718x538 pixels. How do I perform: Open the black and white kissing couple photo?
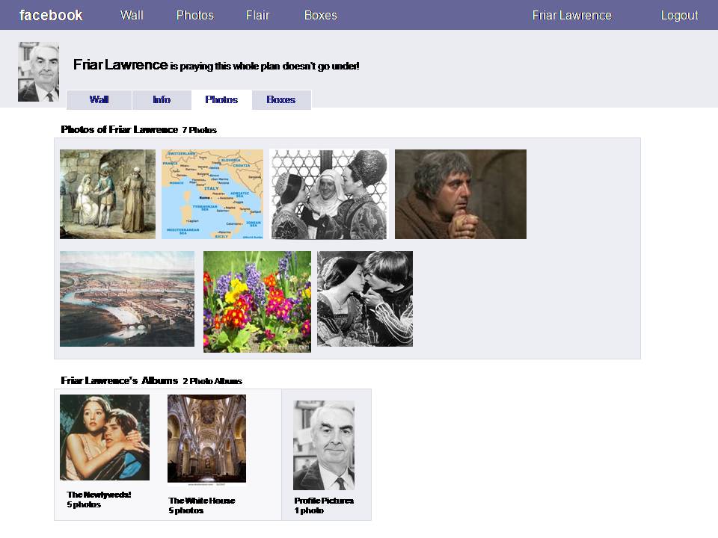[365, 299]
